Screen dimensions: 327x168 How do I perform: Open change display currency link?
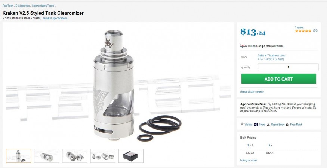(252, 92)
